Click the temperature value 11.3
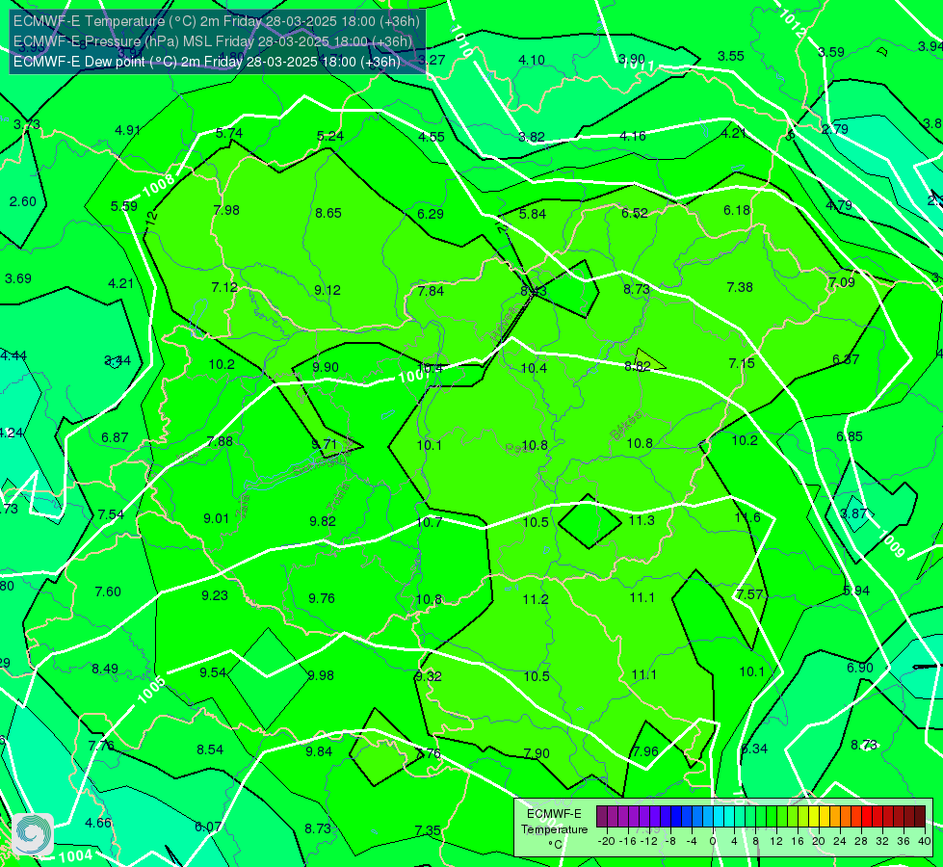 [642, 520]
